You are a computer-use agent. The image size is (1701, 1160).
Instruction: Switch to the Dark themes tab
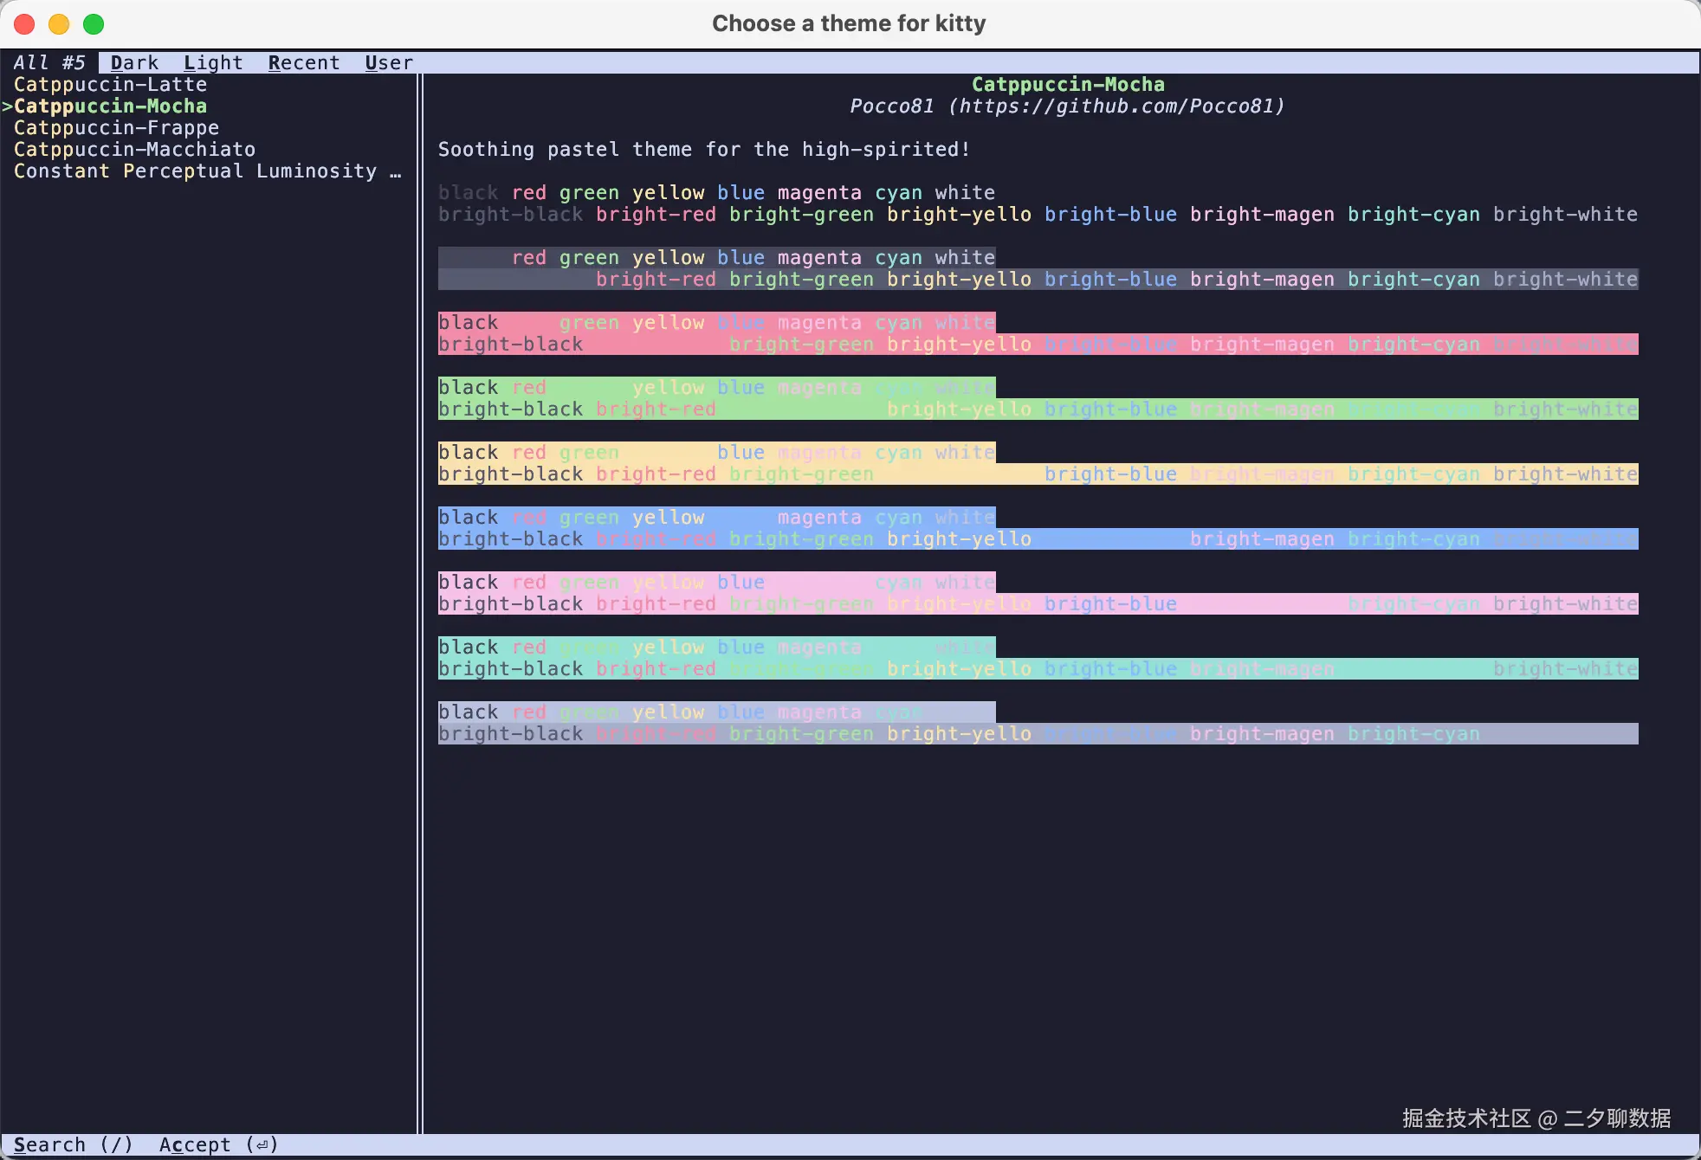(134, 63)
